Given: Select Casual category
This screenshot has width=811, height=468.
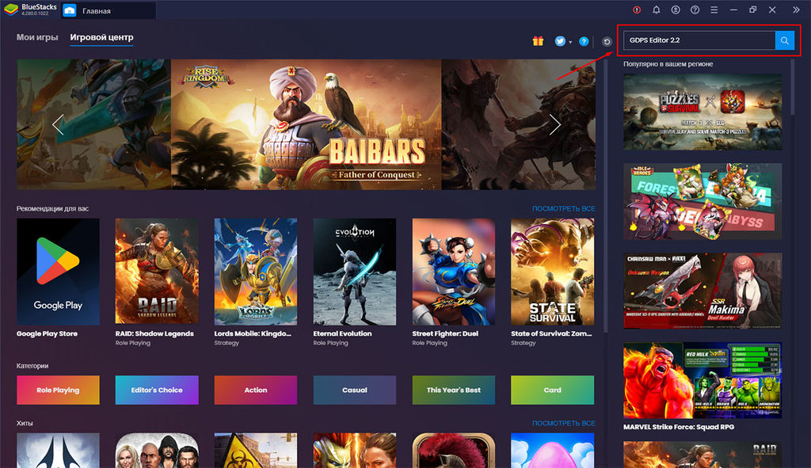Looking at the screenshot, I should (354, 390).
